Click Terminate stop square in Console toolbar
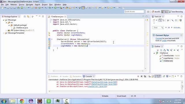This screenshot has height=104, width=185. click(x=138, y=76)
